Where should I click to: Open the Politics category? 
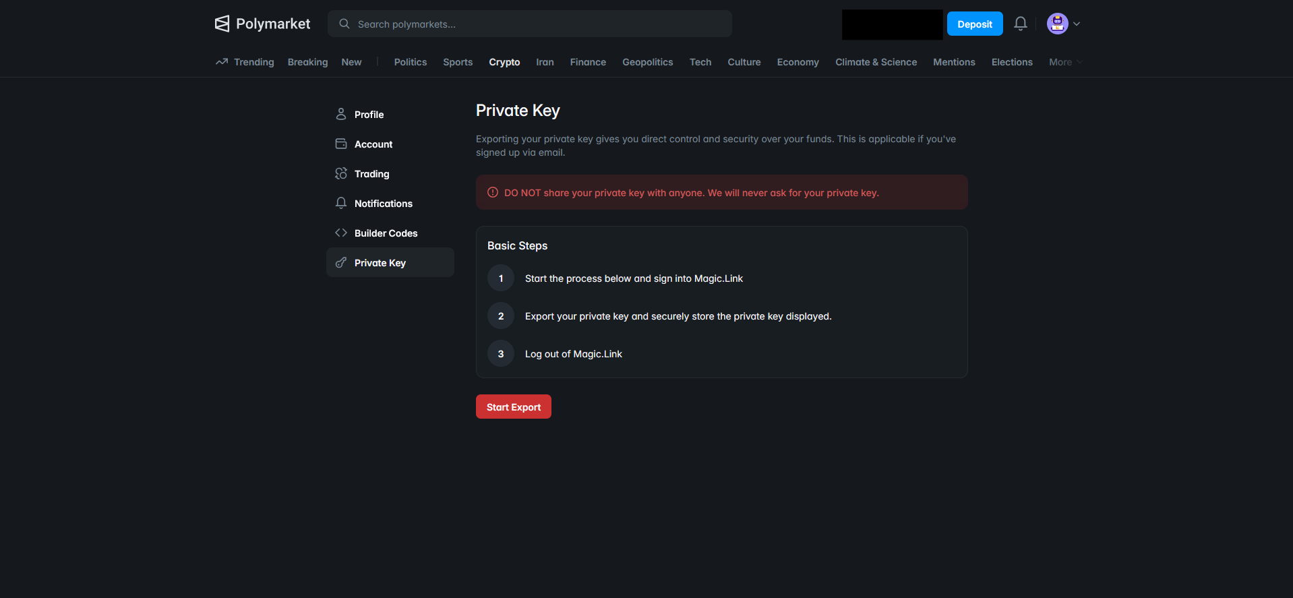410,61
